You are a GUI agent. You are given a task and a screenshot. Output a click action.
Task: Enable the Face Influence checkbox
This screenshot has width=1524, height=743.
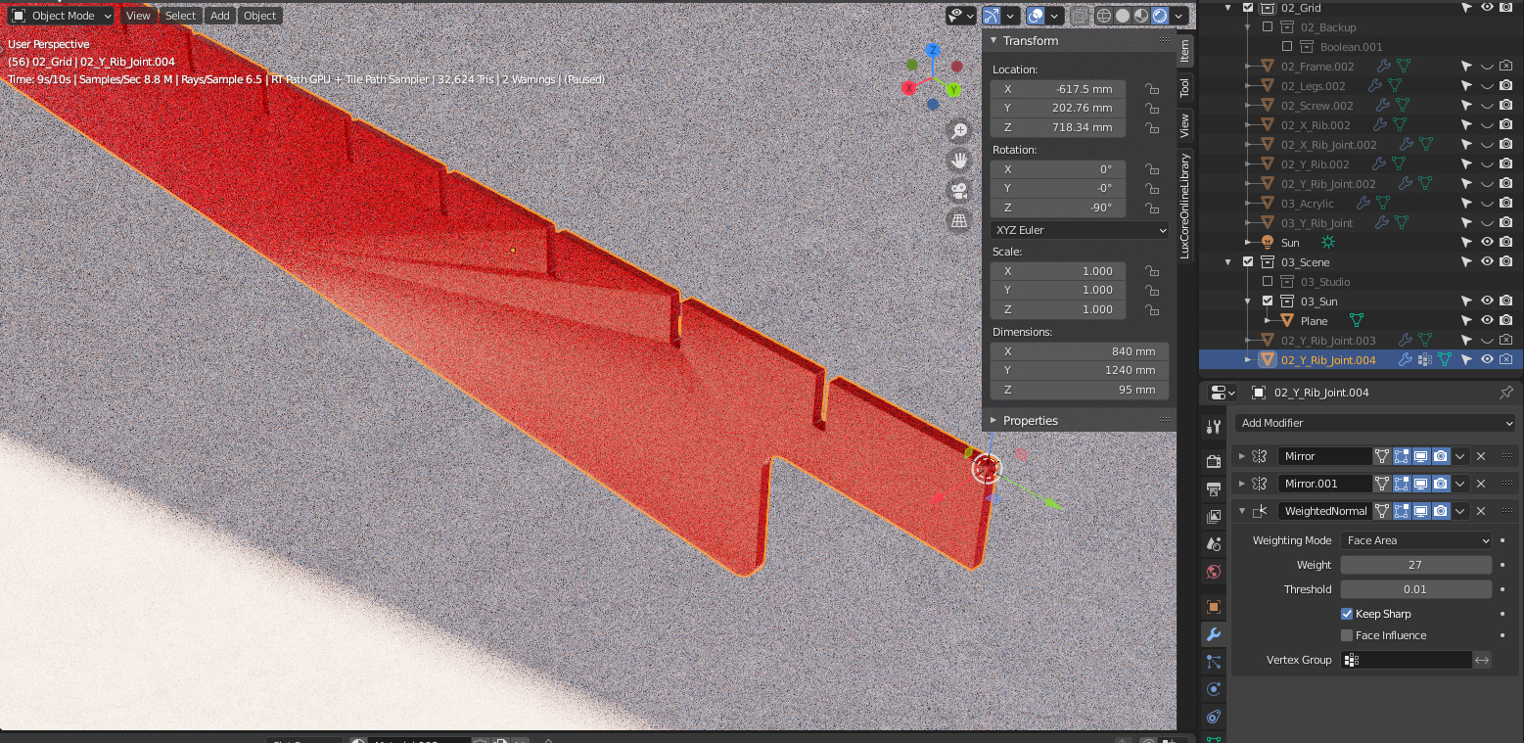pyautogui.click(x=1347, y=635)
